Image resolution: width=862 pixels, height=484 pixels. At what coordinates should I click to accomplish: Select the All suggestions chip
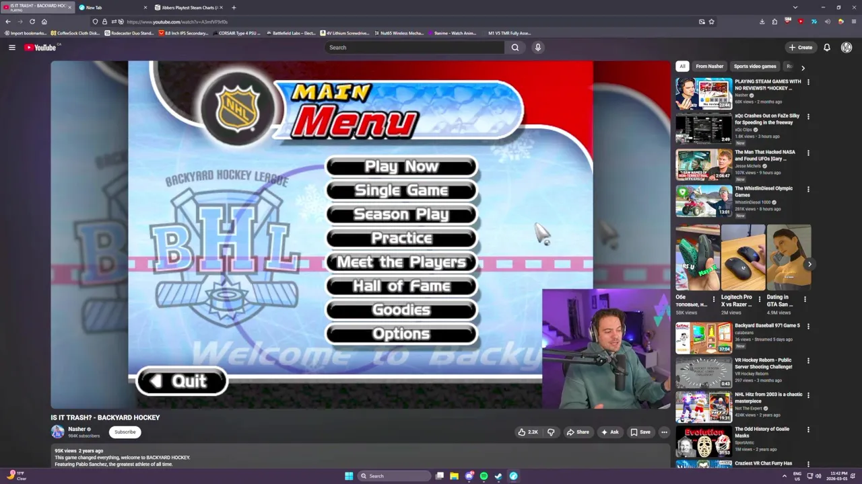[682, 67]
